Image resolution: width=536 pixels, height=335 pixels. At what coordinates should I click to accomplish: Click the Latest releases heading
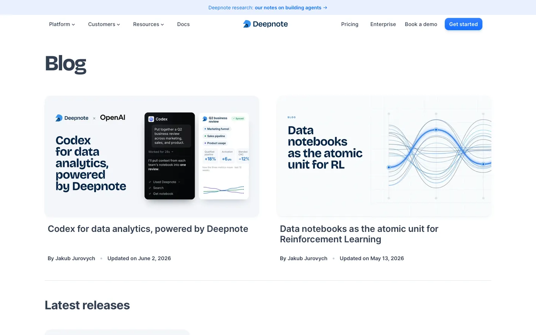(x=87, y=305)
